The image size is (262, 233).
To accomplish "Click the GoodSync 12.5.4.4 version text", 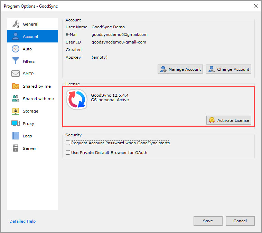I will [x=110, y=95].
